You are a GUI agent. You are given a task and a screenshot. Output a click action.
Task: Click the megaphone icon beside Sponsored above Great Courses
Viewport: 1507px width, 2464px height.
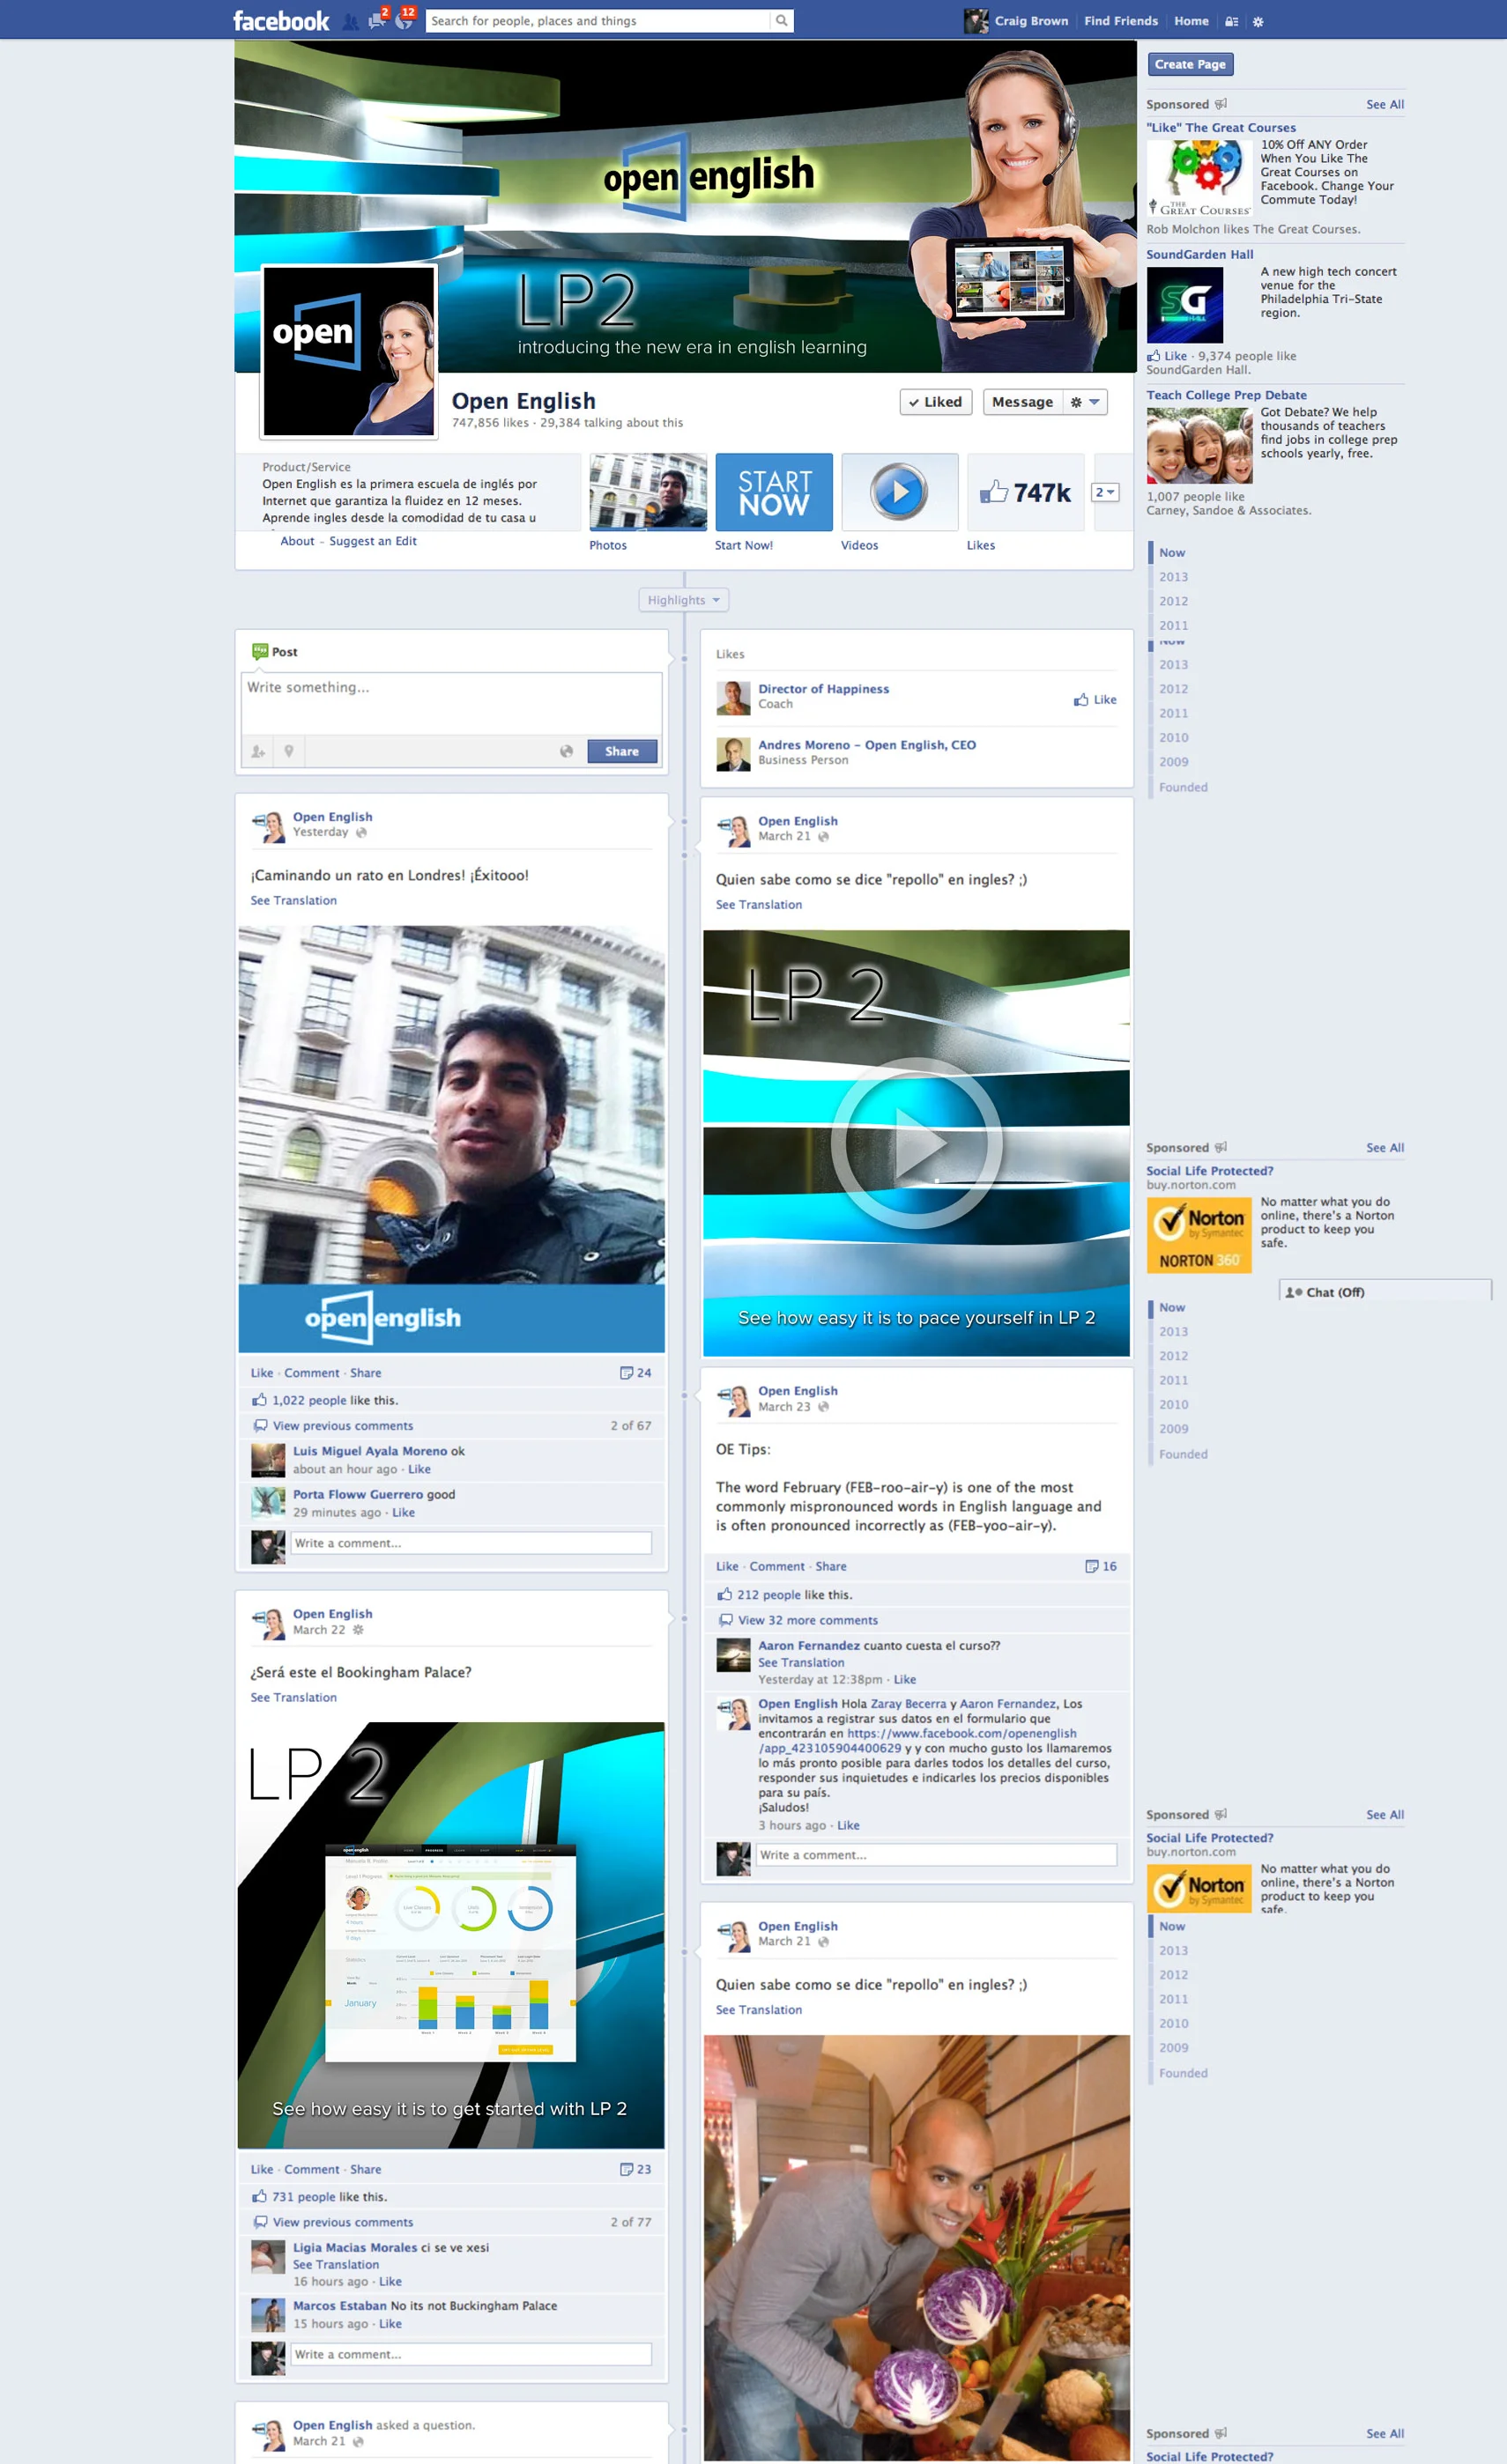click(x=1221, y=104)
